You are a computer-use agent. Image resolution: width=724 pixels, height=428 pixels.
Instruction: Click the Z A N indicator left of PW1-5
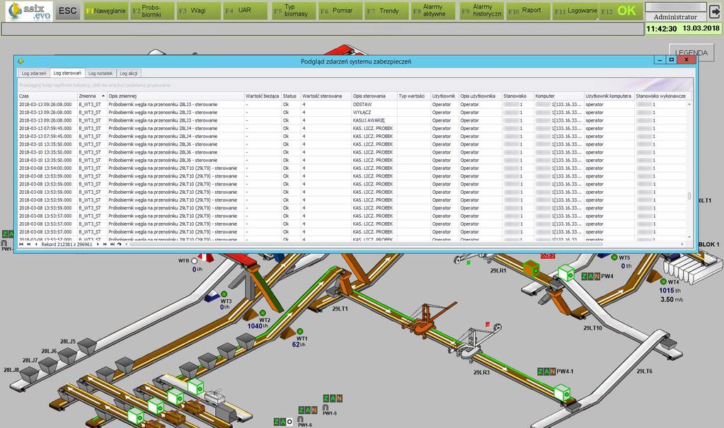(308, 410)
